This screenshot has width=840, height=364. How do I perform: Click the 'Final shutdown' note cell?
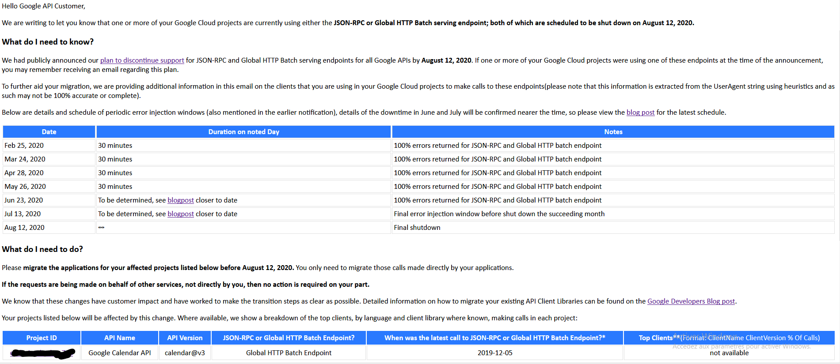[613, 228]
